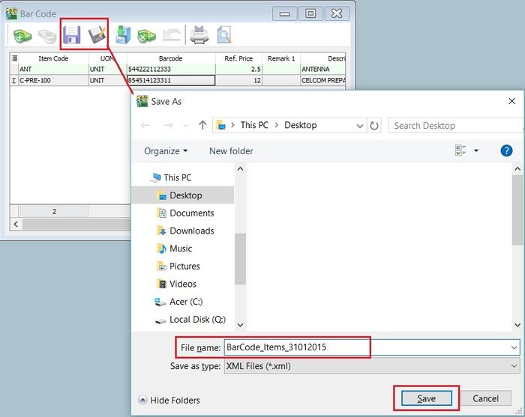Screen dimensions: 525x417
Task: Expand the Save as type dropdown
Action: tap(514, 366)
